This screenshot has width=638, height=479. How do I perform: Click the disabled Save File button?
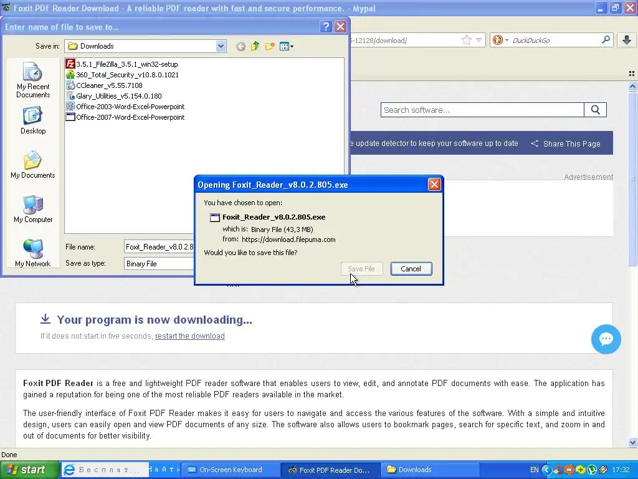361,269
